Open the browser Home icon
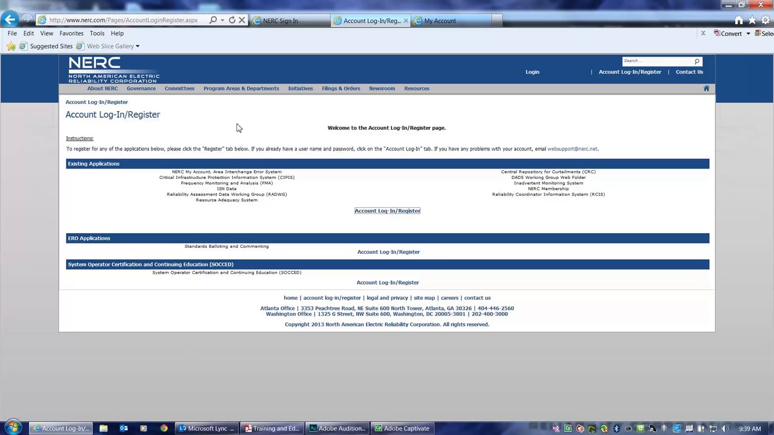Screen dimensions: 774x435 [738, 20]
